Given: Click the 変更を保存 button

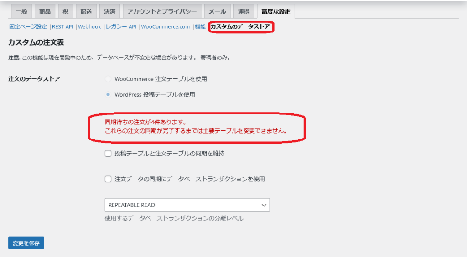Looking at the screenshot, I should pos(26,243).
